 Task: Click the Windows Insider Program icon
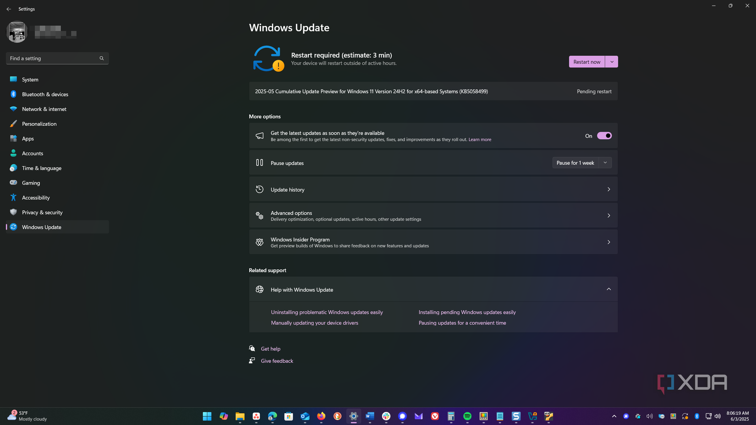coord(259,242)
